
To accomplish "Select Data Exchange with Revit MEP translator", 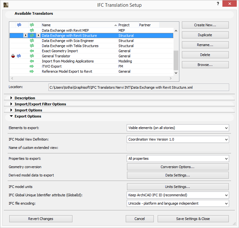I will (92, 30).
